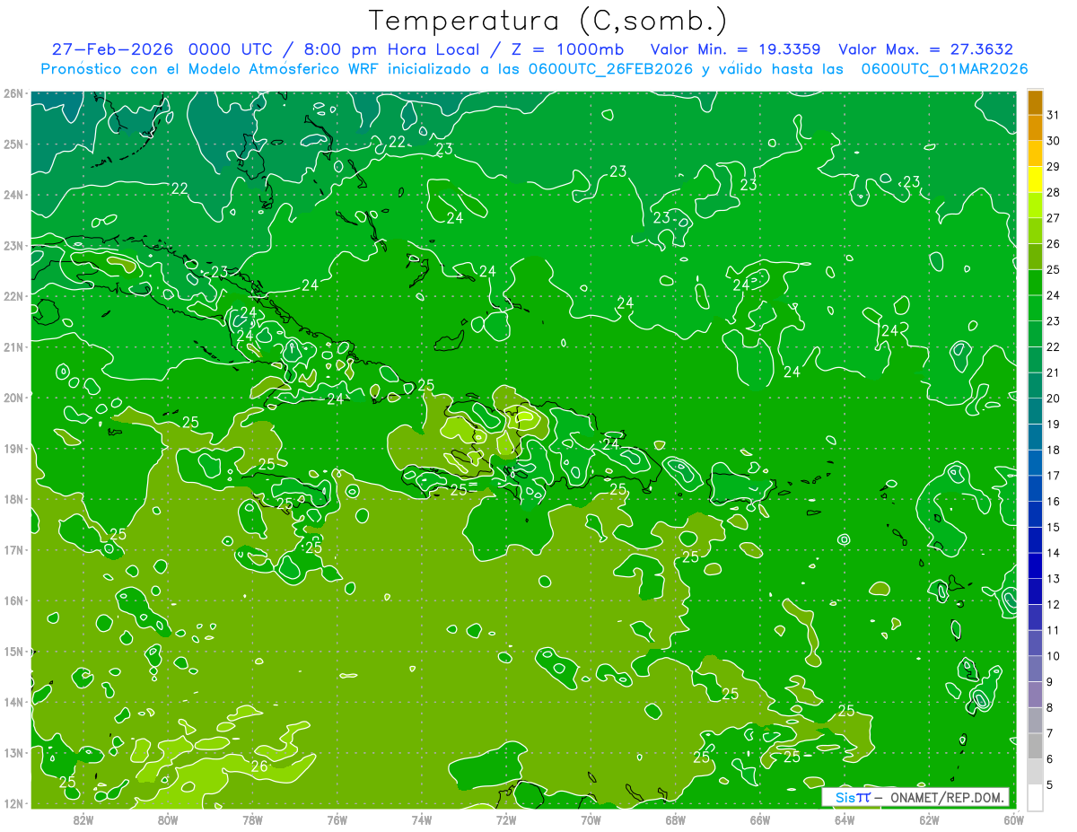Click the 'Valor Max. = 27.3632' value
This screenshot has width=1077, height=832.
925,49
